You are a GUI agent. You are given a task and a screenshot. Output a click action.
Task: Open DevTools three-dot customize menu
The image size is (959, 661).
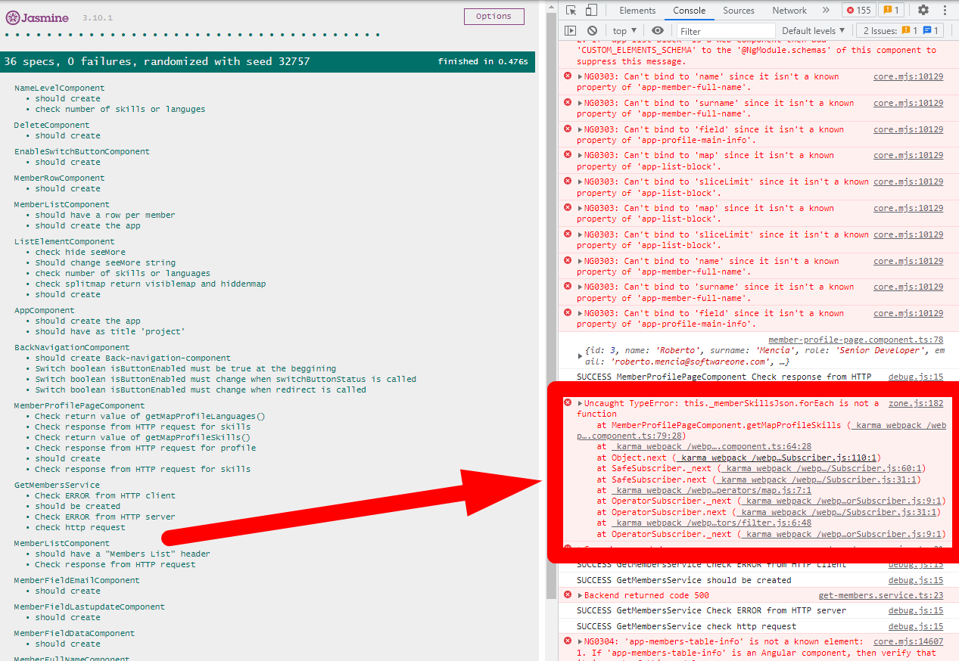click(x=945, y=11)
